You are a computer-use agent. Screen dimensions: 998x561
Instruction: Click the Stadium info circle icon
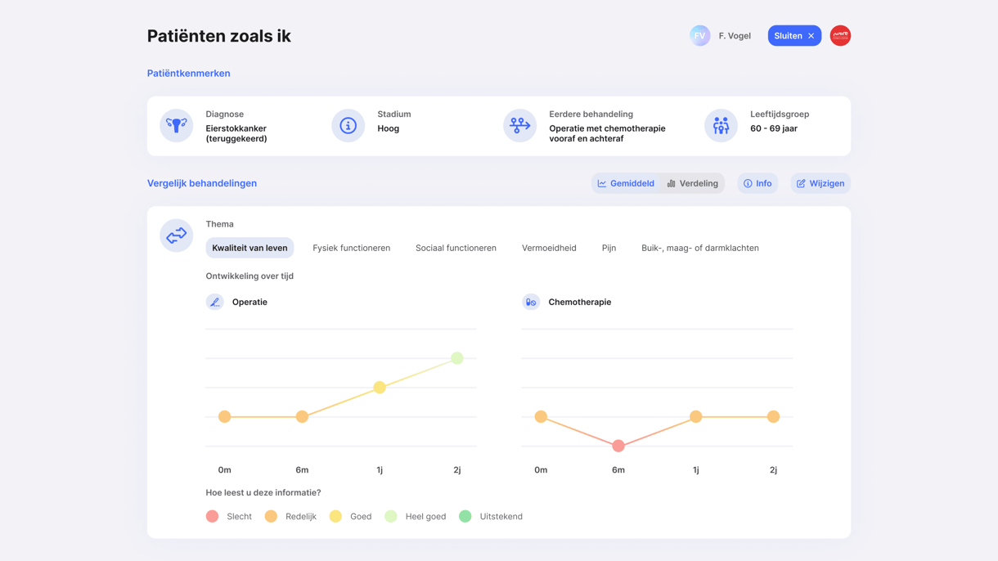348,125
